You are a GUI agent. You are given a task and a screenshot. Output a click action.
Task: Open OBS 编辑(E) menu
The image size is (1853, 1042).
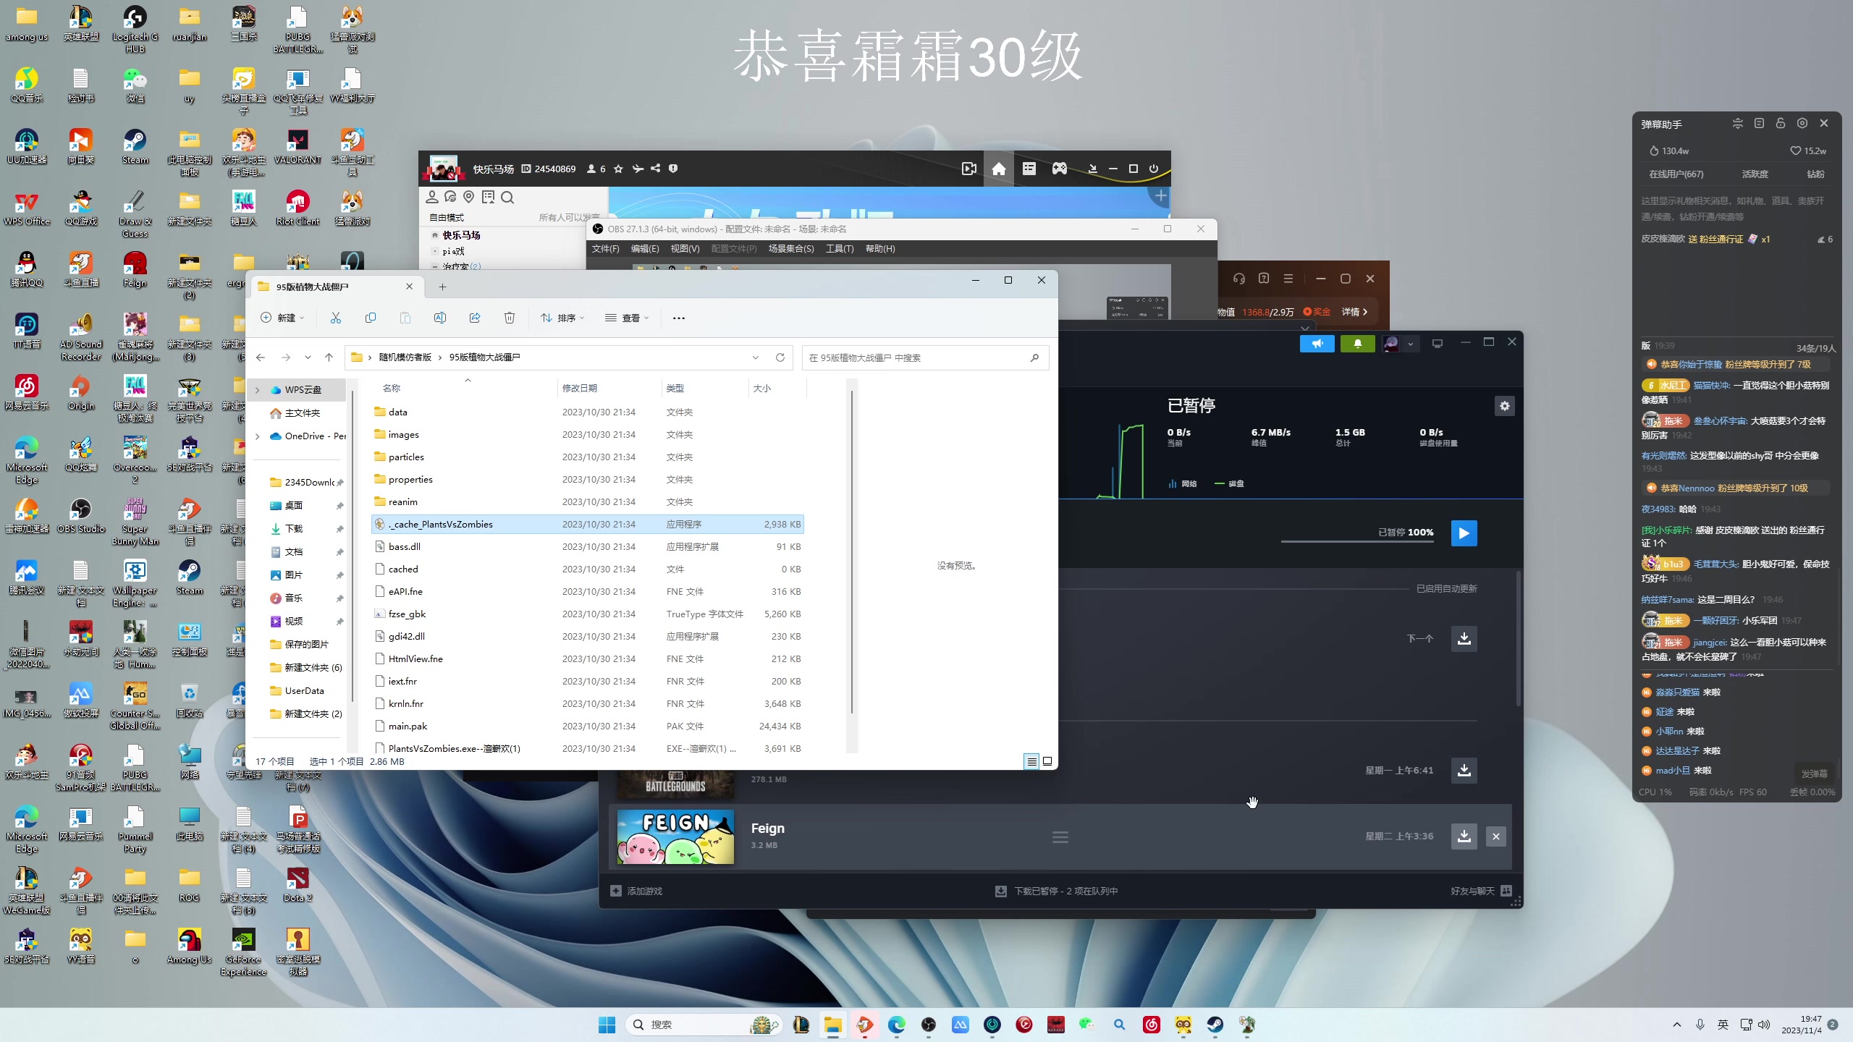pyautogui.click(x=645, y=249)
